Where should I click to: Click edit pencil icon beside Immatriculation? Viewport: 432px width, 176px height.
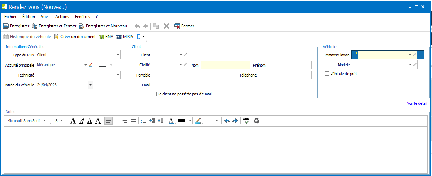click(x=414, y=55)
